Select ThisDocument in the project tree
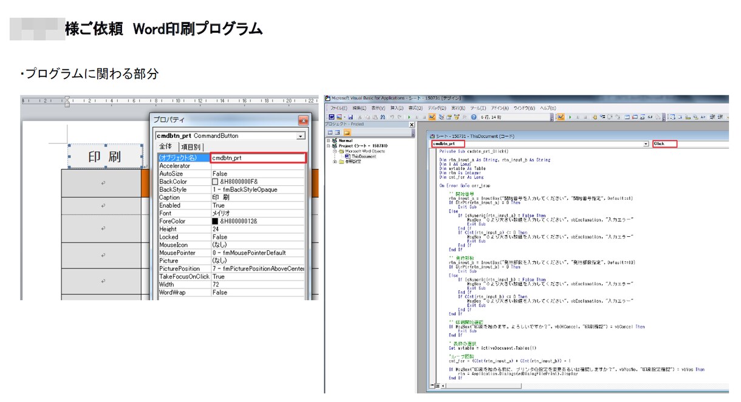 click(364, 157)
